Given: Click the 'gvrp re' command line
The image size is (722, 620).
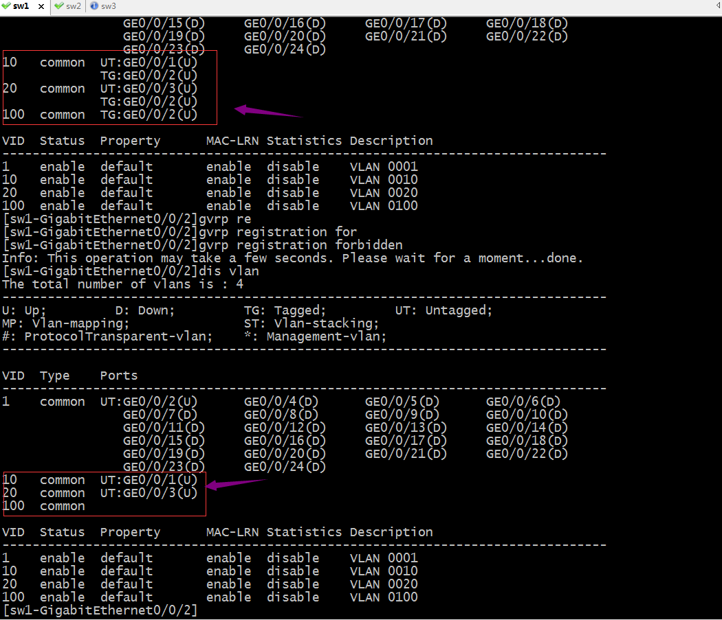Looking at the screenshot, I should coord(127,219).
